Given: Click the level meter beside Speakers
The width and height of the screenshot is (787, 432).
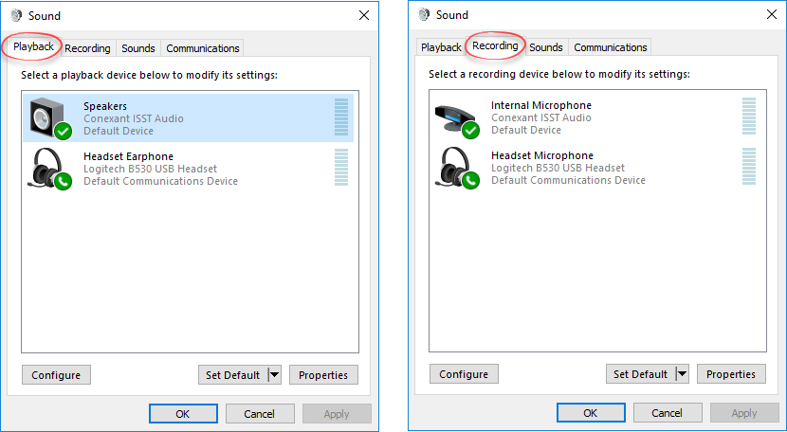Looking at the screenshot, I should 341,117.
